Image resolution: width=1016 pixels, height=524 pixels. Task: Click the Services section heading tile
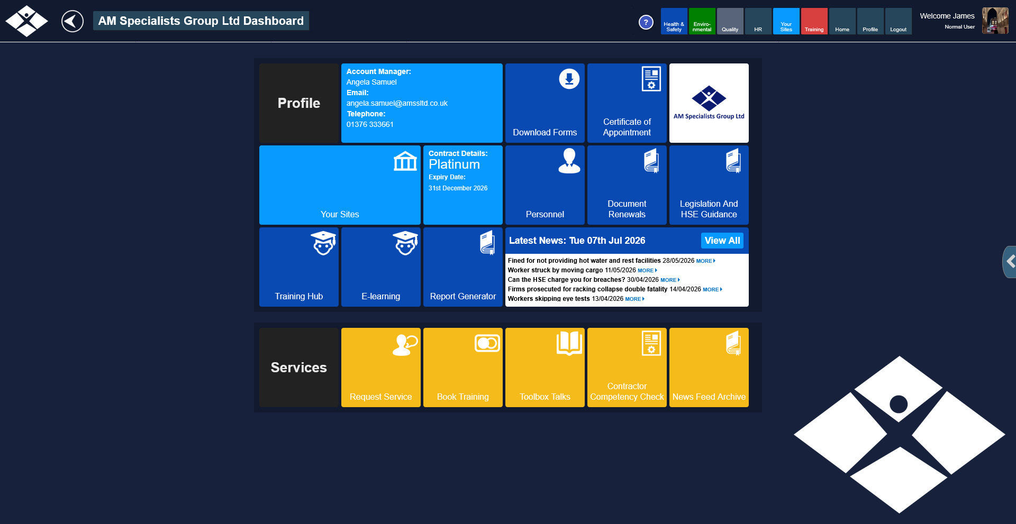[299, 367]
